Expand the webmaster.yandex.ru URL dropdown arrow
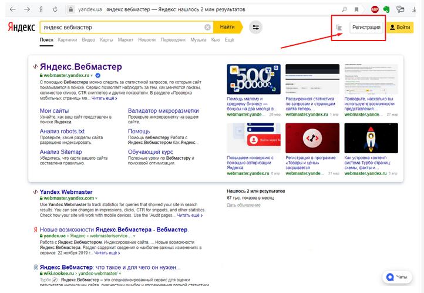 coord(92,76)
